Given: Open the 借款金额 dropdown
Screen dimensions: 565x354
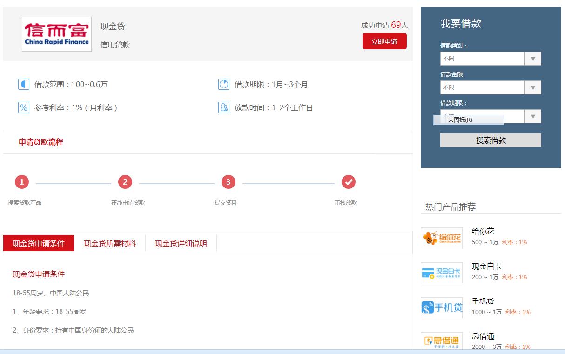Looking at the screenshot, I should (491, 87).
